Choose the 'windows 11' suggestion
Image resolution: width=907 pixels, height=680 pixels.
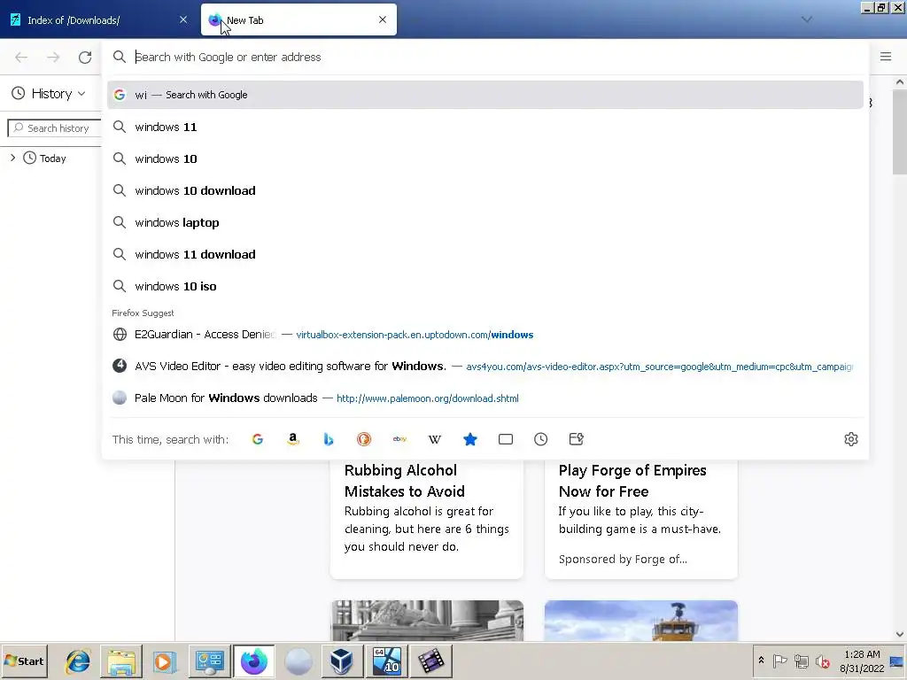tap(485, 127)
